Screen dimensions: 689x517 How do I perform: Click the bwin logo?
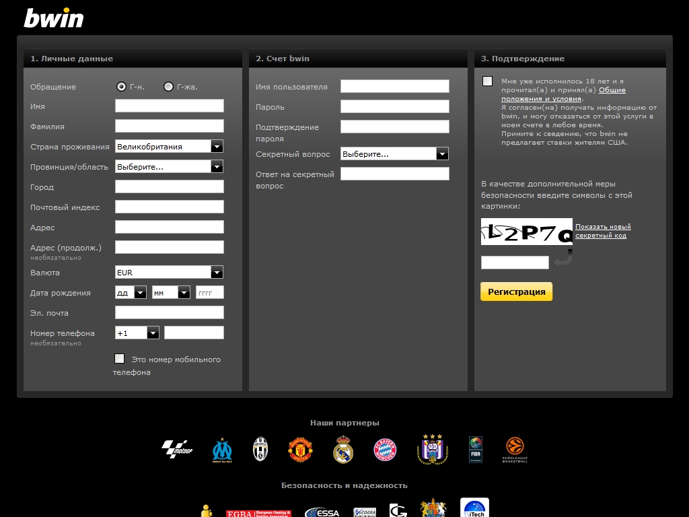54,18
